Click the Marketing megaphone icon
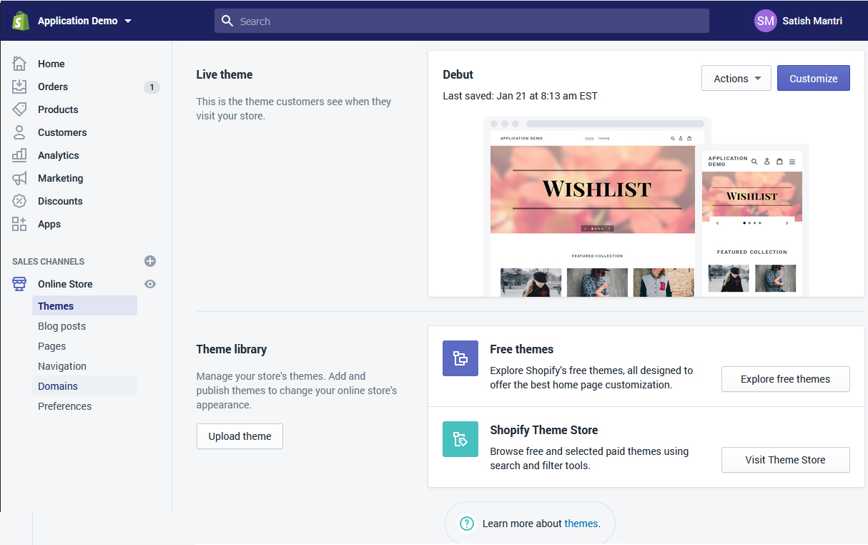The height and width of the screenshot is (545, 868). coord(19,178)
